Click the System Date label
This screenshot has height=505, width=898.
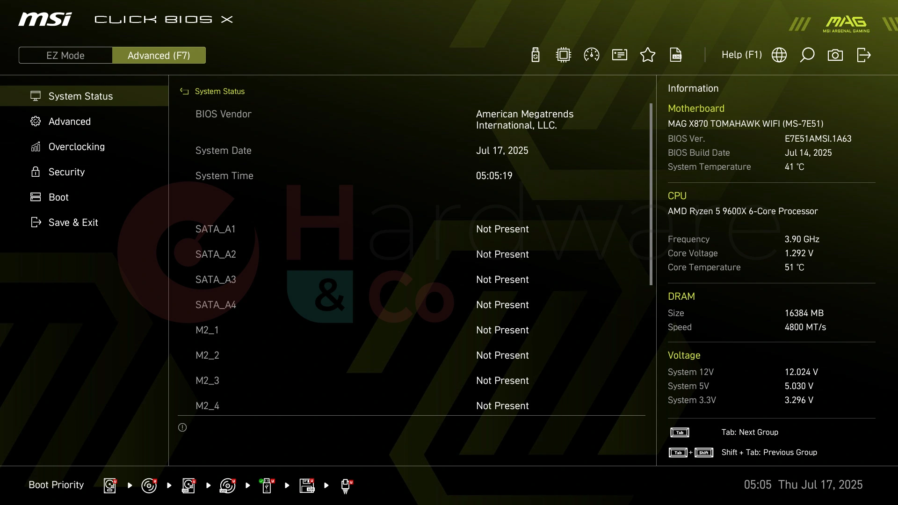223,151
